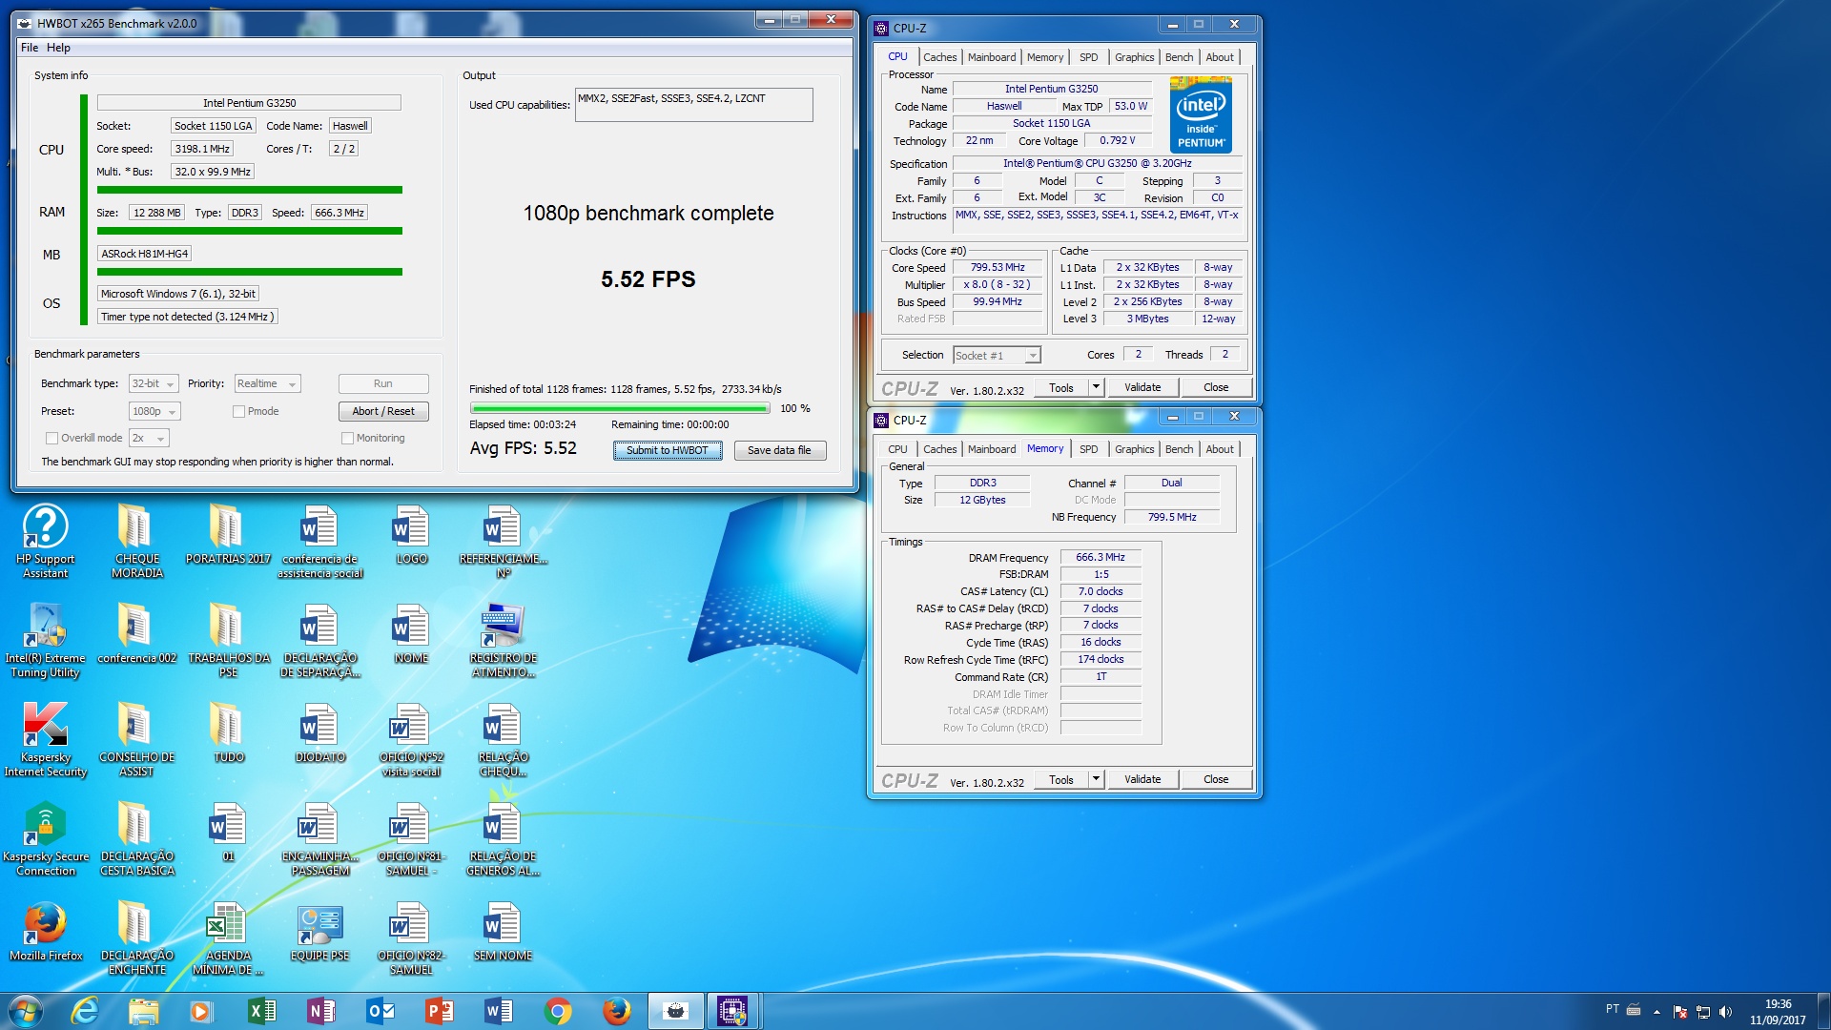Open HP Support Assistant desktop icon

click(x=45, y=542)
